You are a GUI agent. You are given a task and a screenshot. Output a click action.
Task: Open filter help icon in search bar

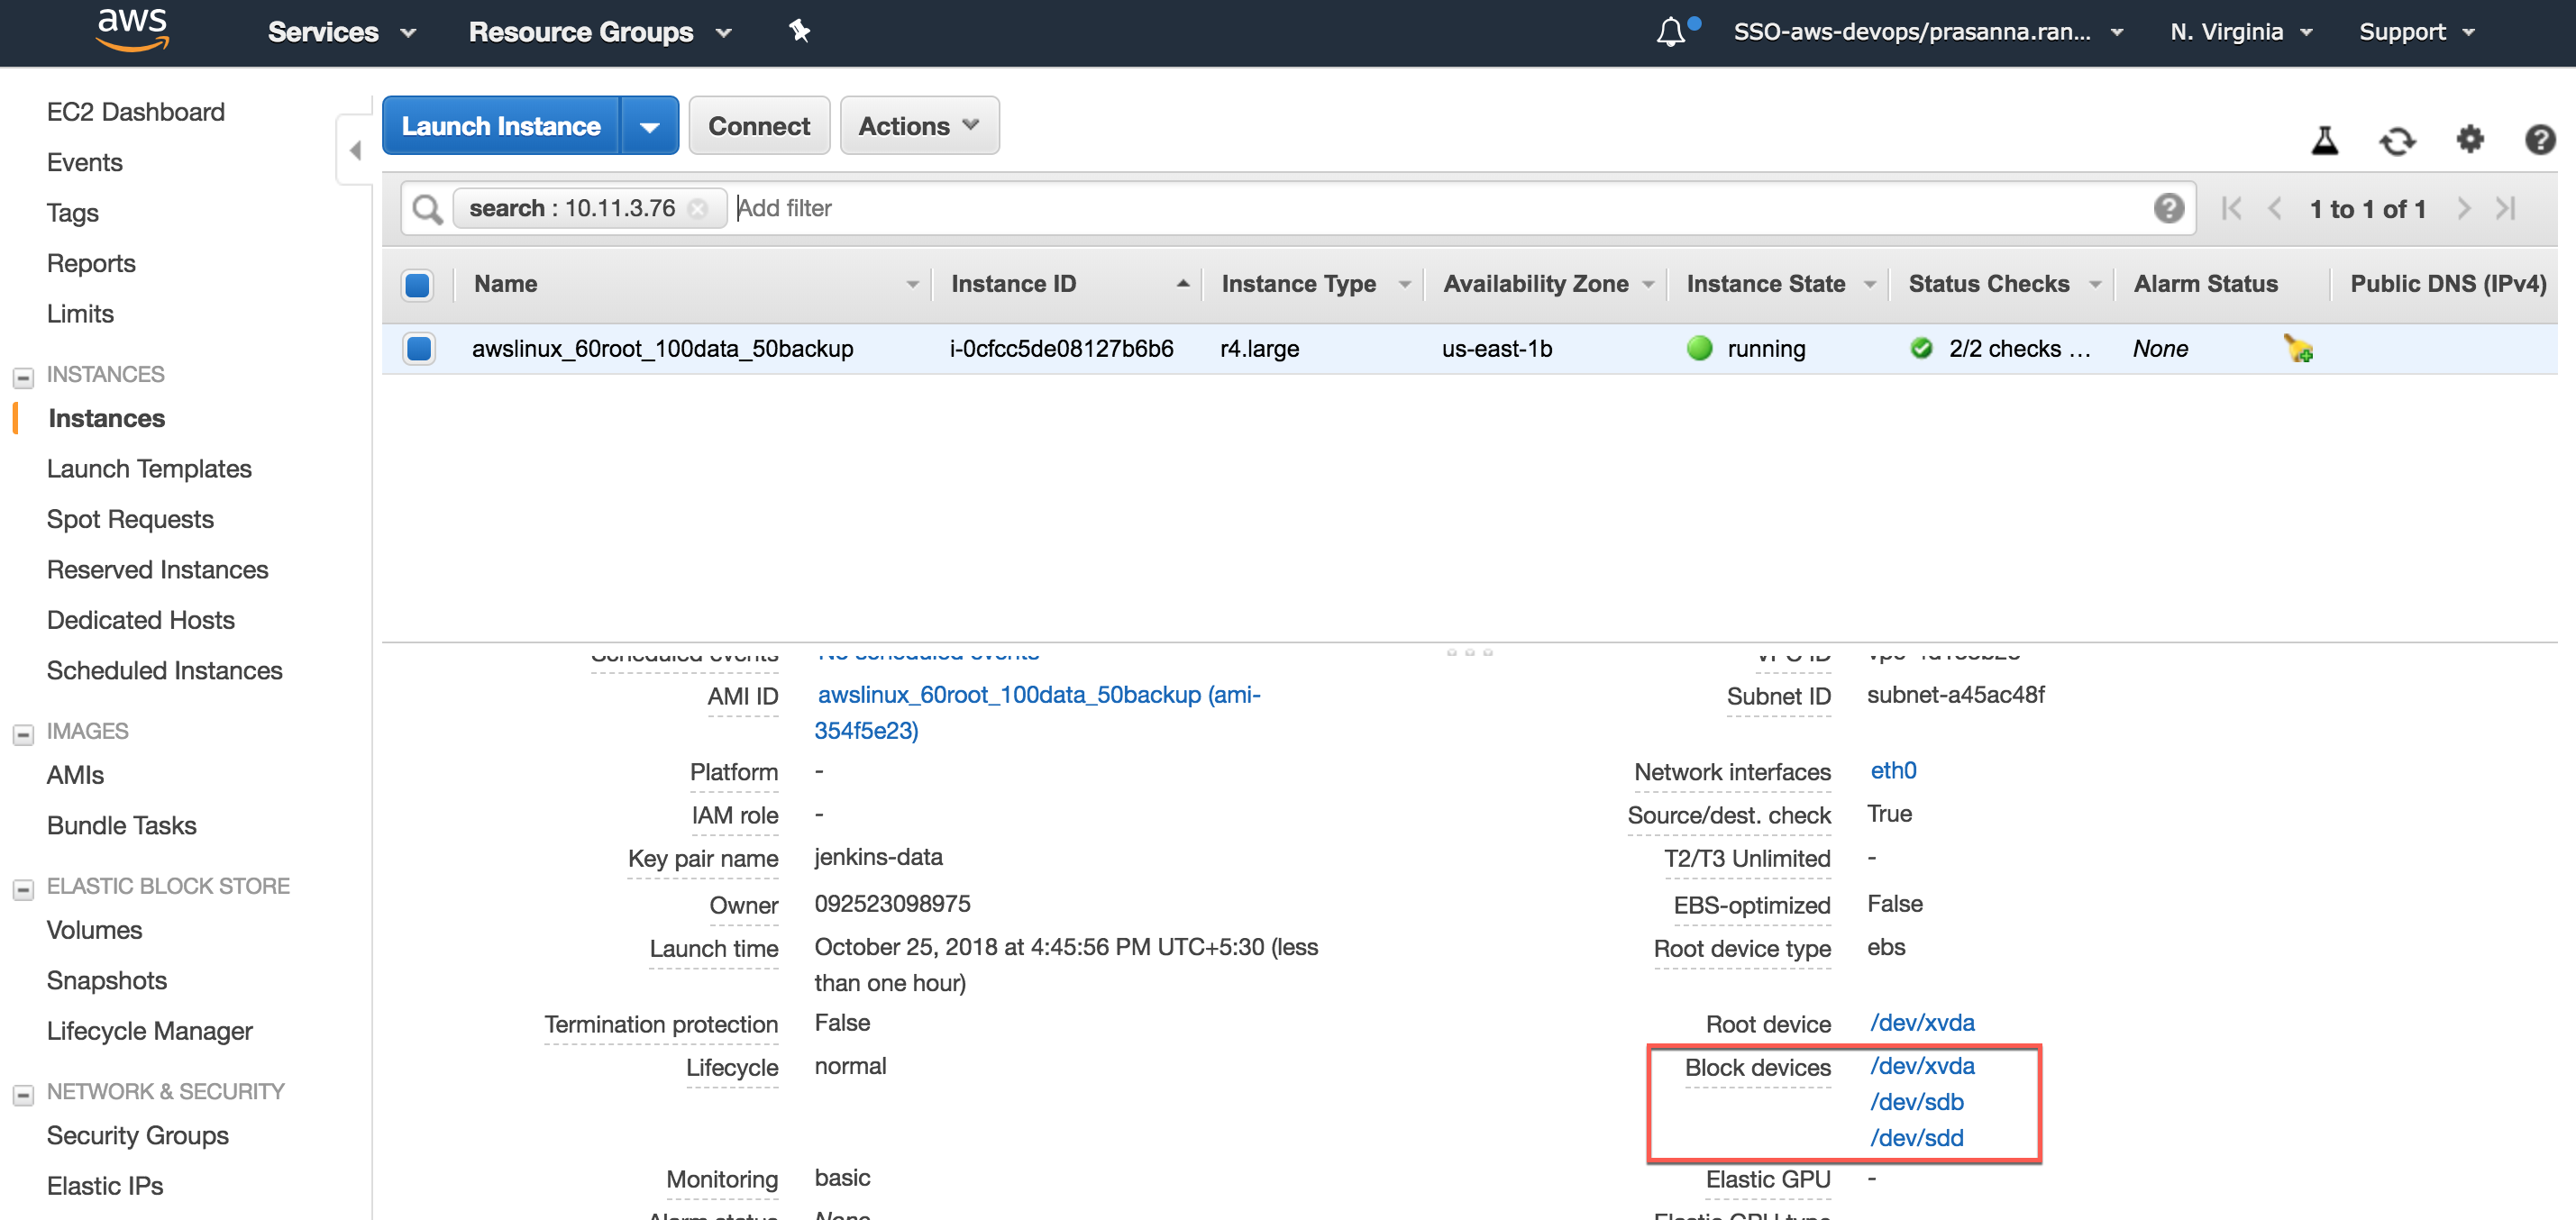2168,208
